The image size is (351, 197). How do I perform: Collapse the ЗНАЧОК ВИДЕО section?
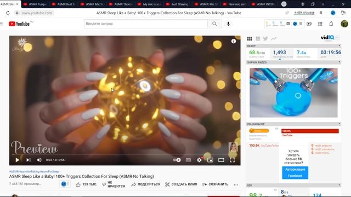coord(339,62)
